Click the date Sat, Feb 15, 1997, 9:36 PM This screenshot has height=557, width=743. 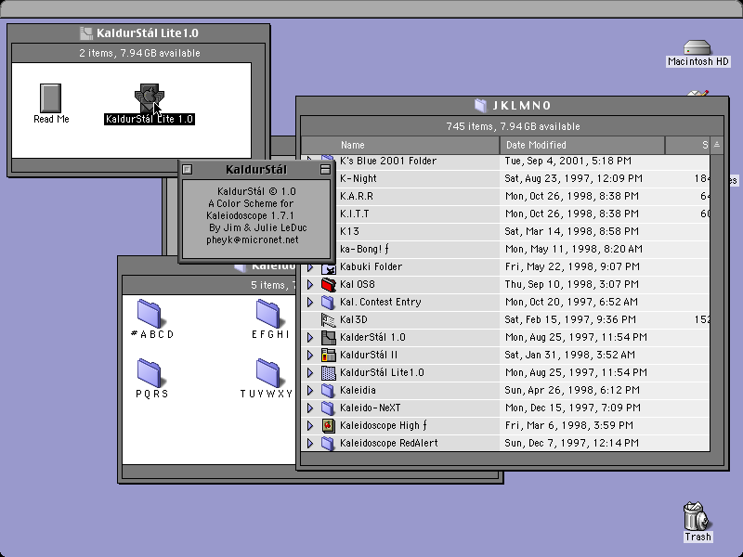coord(570,319)
